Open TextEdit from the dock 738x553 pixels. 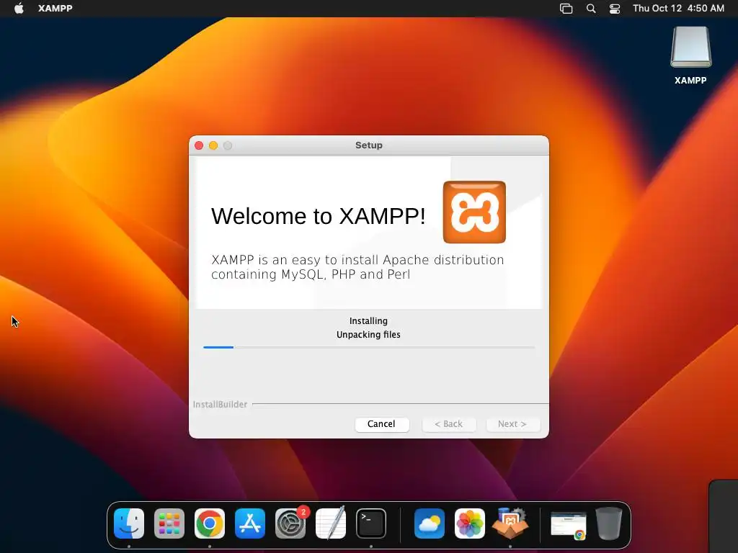click(330, 523)
